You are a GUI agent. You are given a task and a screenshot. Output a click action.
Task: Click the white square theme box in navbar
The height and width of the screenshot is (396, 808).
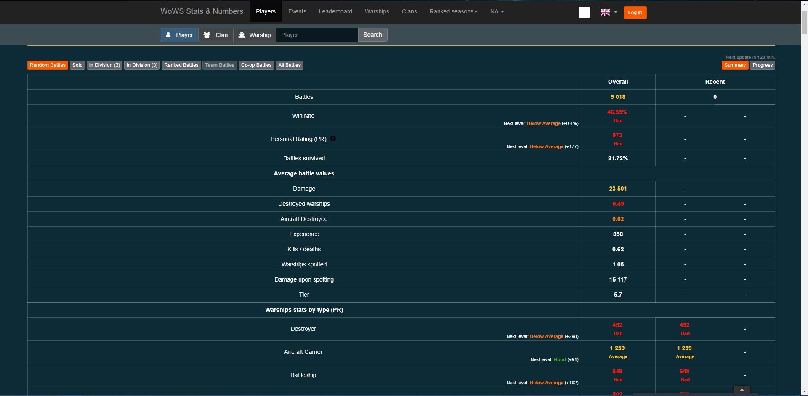click(x=584, y=12)
